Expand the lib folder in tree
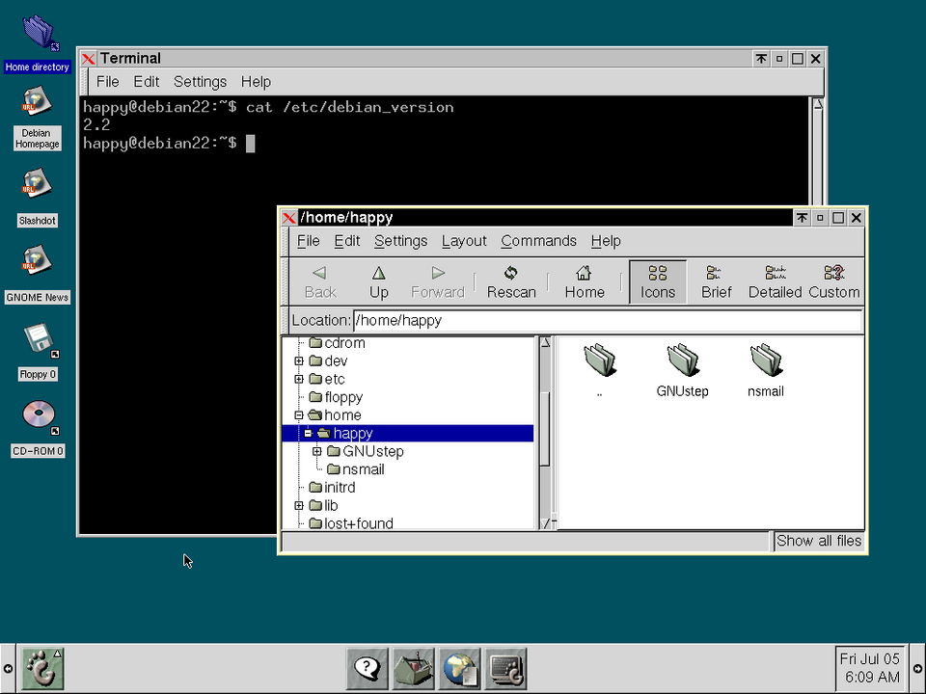 [299, 506]
